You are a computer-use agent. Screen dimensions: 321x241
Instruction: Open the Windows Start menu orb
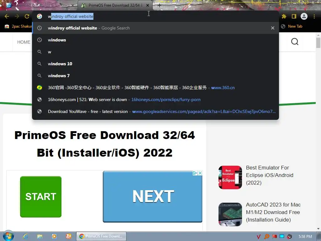tap(8, 236)
